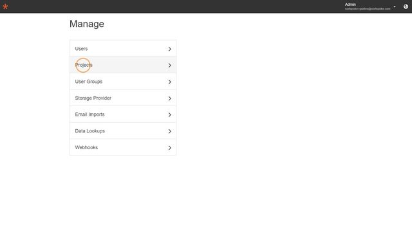
Task: Click the Admin user name
Action: click(350, 4)
